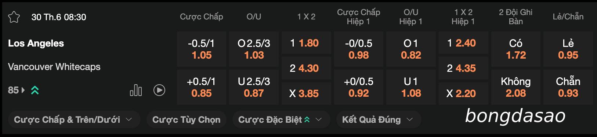This screenshot has height=137, width=597.
Task: Expand Kết Quả Đúng market list
Action: click(x=379, y=119)
